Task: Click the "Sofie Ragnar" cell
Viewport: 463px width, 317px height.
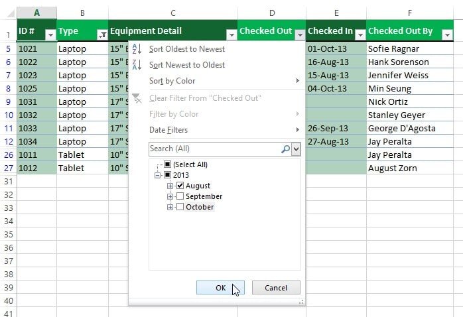Action: click(x=409, y=48)
